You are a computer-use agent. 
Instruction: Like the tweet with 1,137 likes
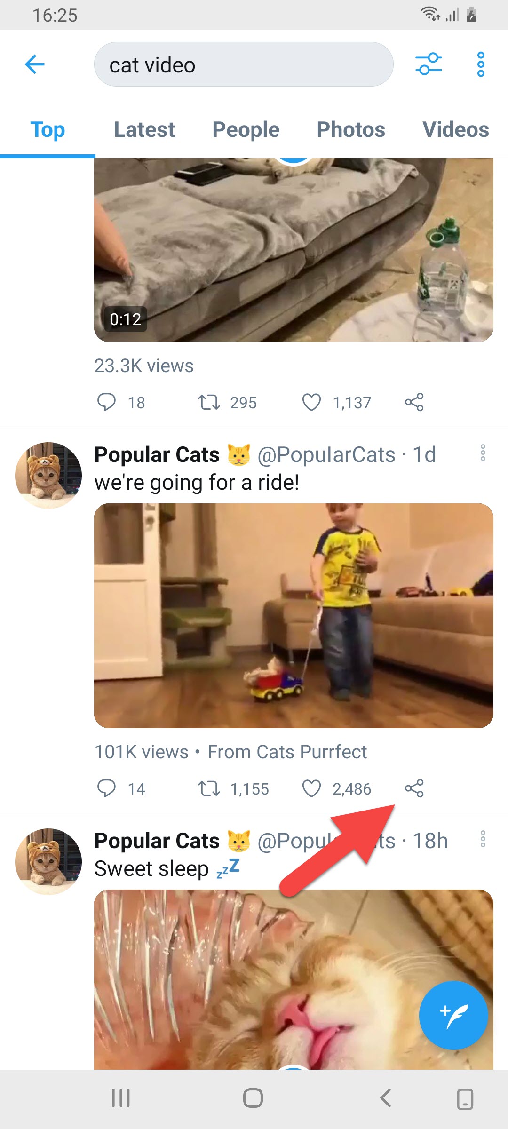coord(311,402)
